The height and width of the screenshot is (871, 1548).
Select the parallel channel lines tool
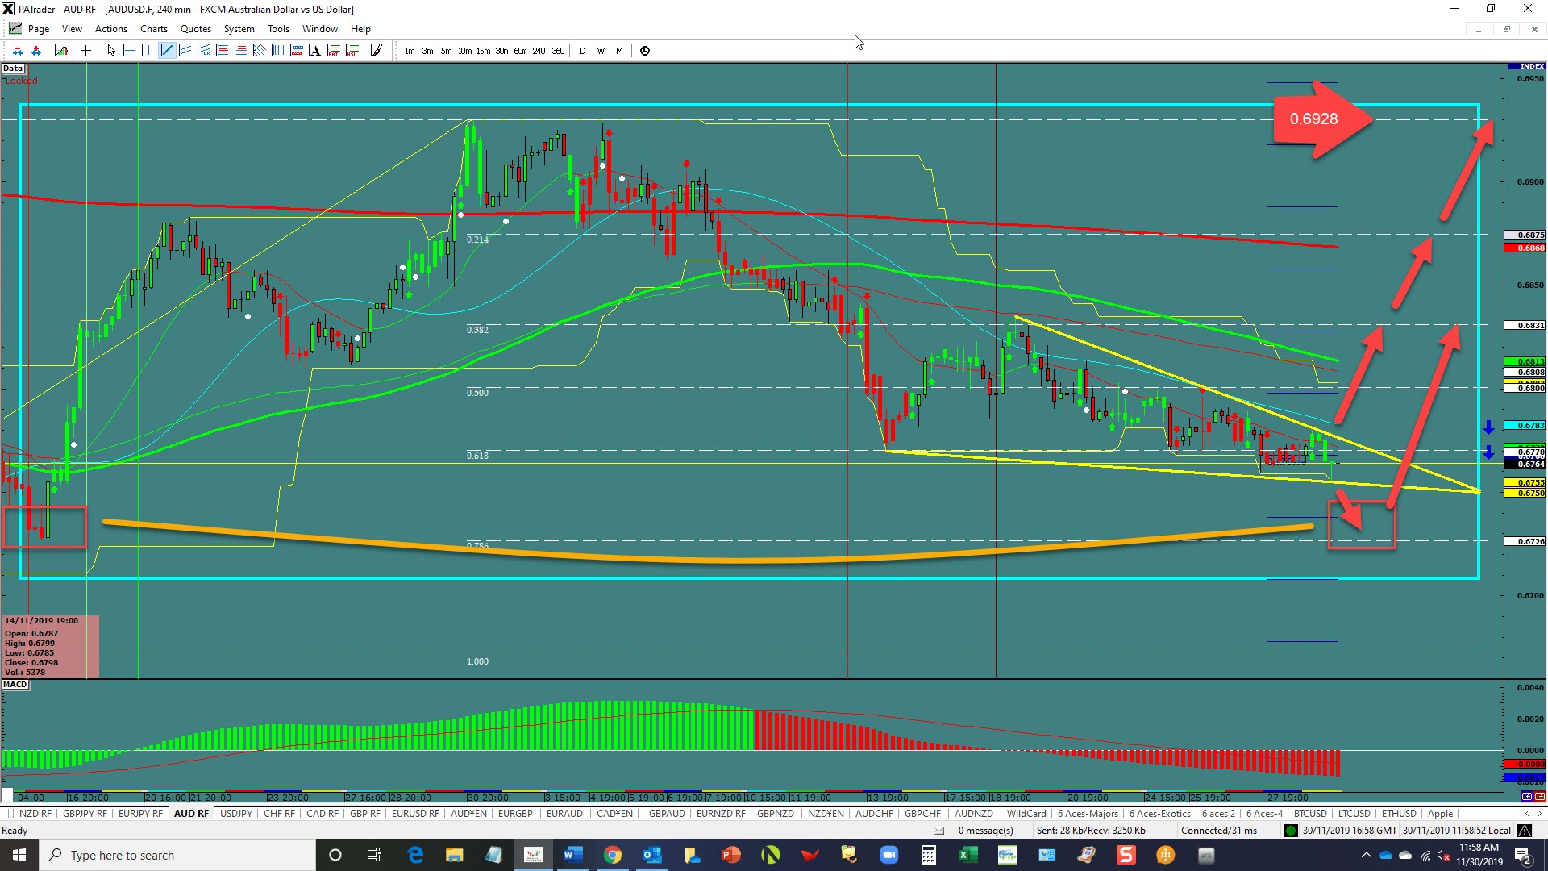[185, 51]
